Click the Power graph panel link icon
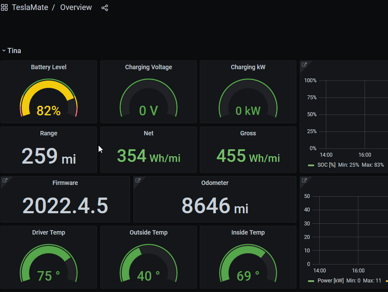The image size is (388, 292). 304,181
